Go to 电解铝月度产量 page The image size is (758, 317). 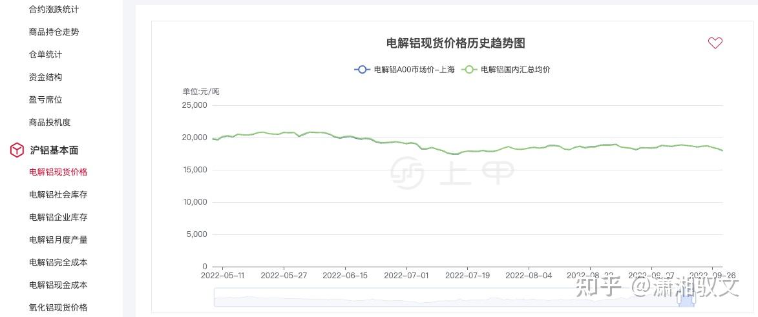coord(58,240)
